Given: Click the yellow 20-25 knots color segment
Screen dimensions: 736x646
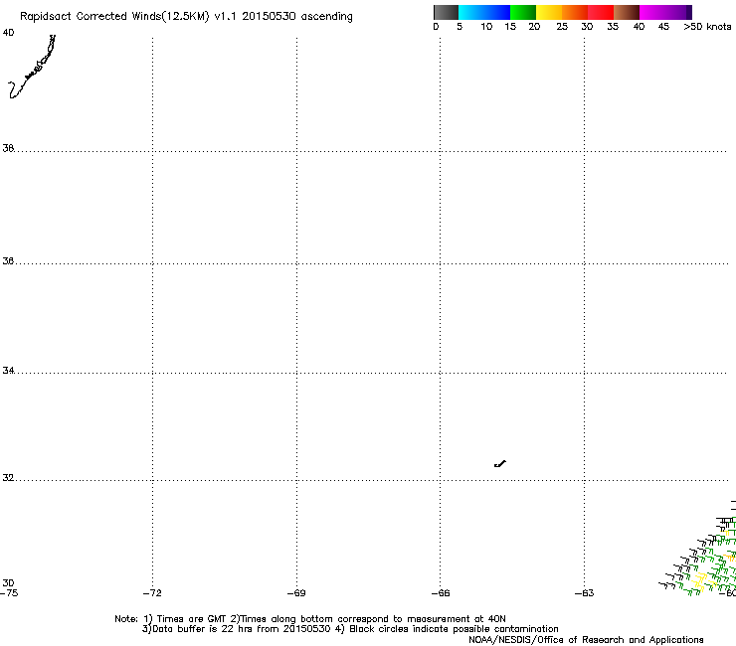Looking at the screenshot, I should [x=549, y=12].
